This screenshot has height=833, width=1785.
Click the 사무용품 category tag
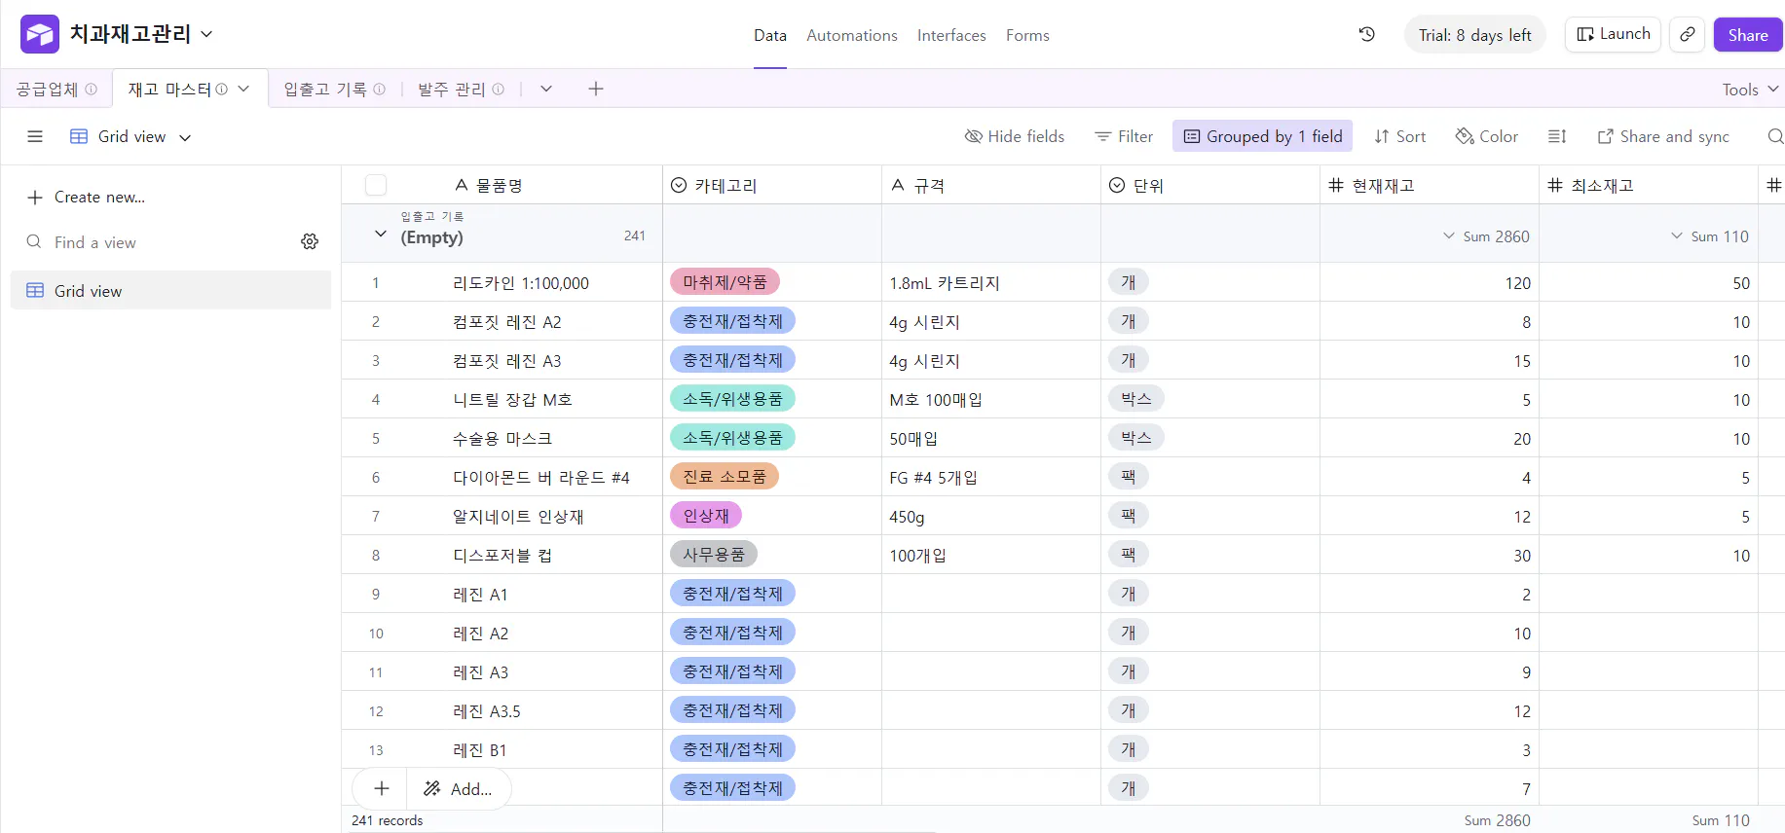pyautogui.click(x=714, y=555)
